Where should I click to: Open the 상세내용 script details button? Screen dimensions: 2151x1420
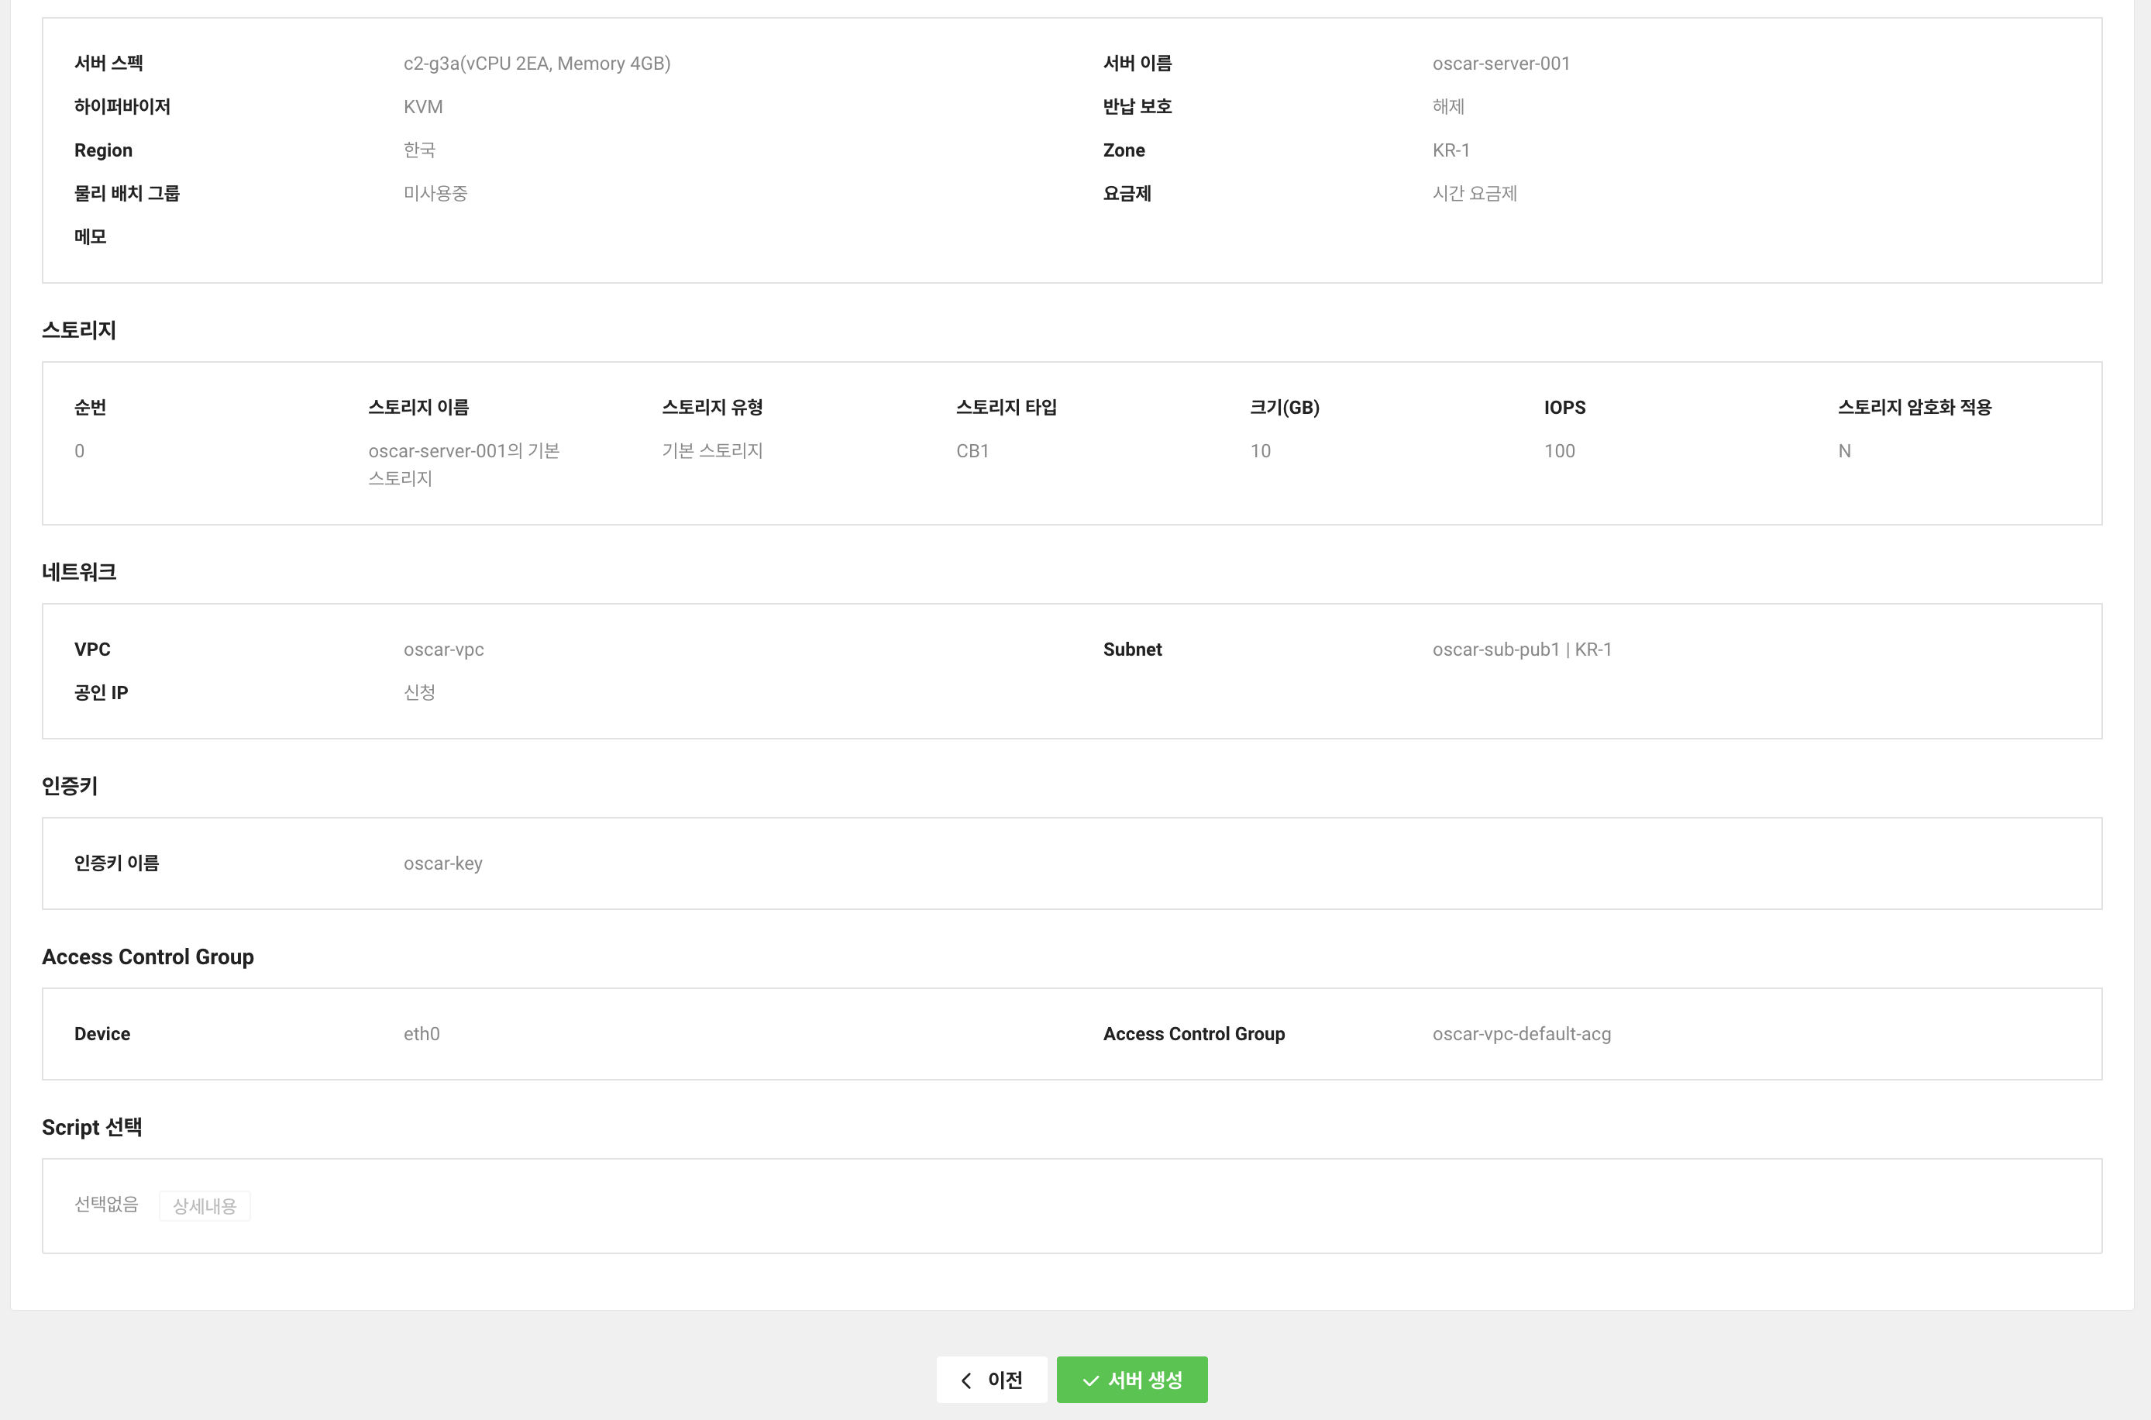pos(205,1205)
